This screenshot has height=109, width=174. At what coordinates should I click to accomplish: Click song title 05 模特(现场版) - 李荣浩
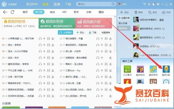coord(18,64)
